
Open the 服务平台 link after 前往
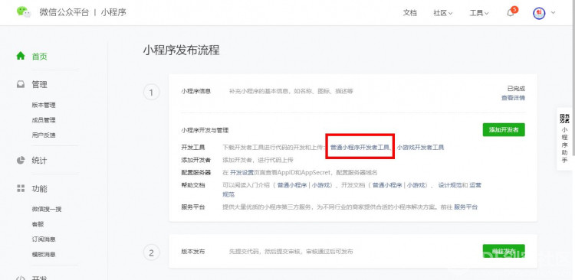point(465,207)
